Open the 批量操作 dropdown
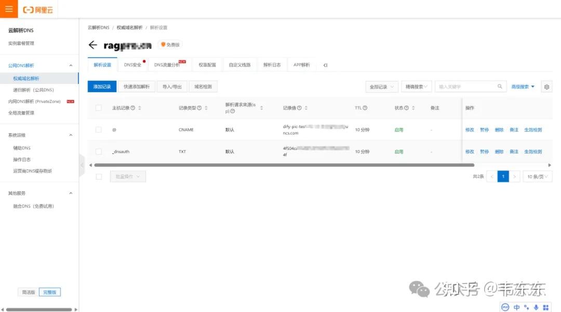This screenshot has height=312, width=561. point(128,176)
